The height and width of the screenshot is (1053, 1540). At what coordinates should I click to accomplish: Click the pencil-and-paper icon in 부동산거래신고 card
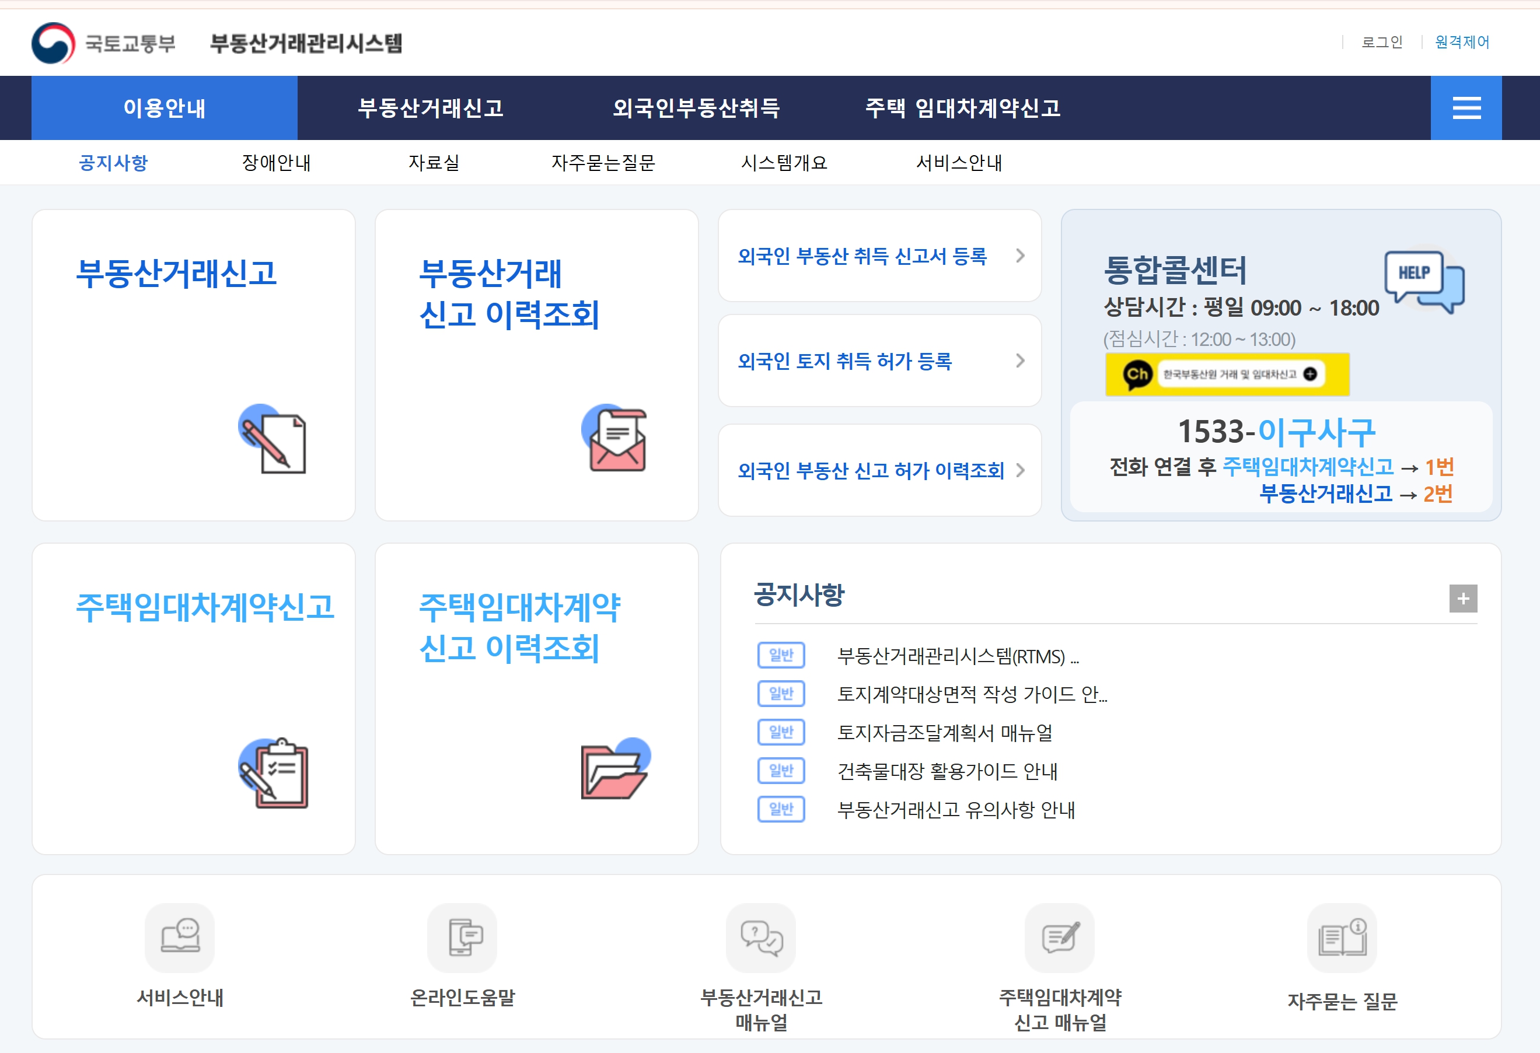(x=273, y=439)
